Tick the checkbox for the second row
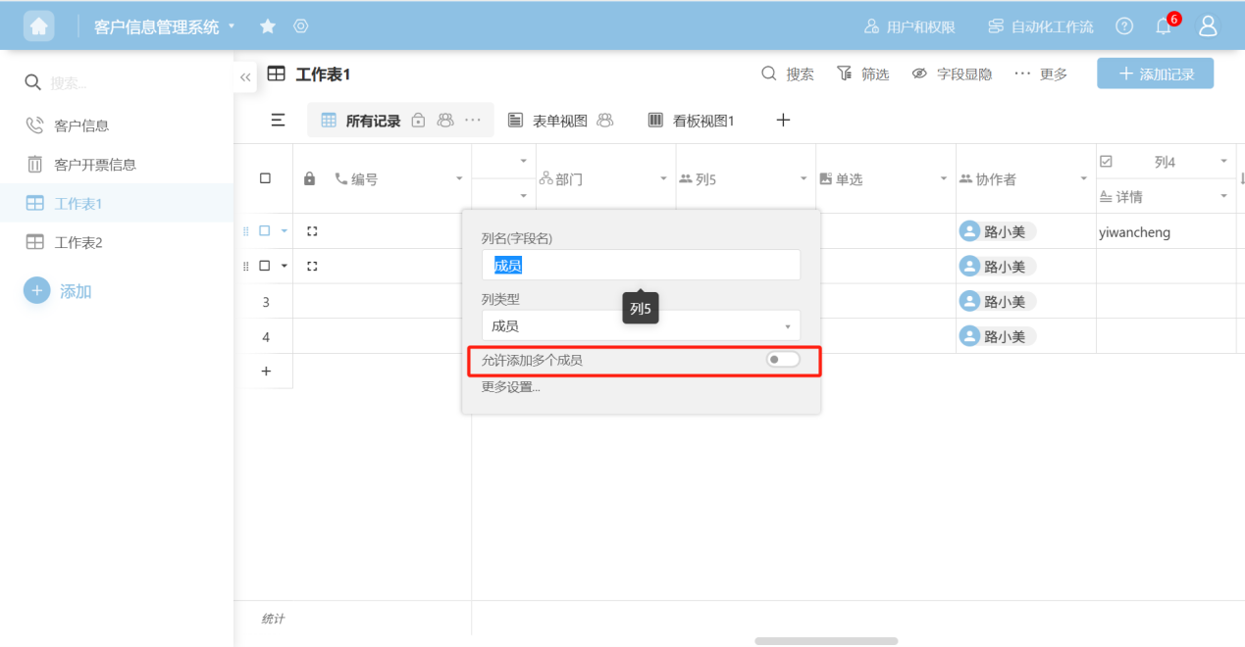The height and width of the screenshot is (647, 1245). click(265, 266)
